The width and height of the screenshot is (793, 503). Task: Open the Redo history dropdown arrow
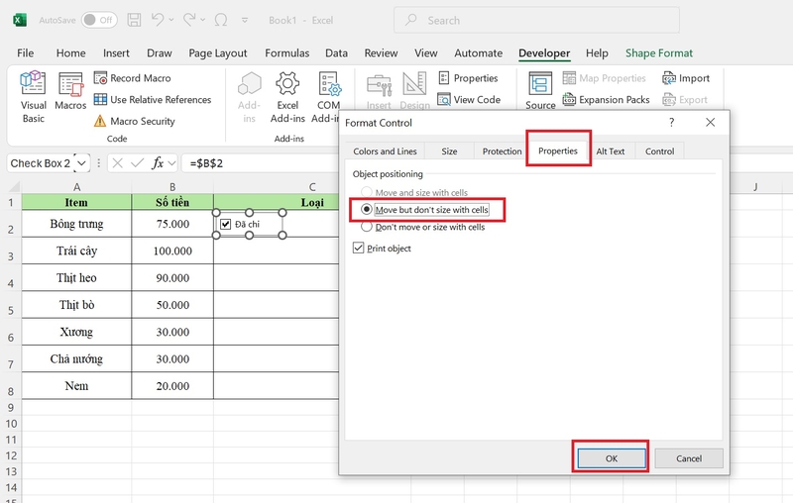point(203,20)
